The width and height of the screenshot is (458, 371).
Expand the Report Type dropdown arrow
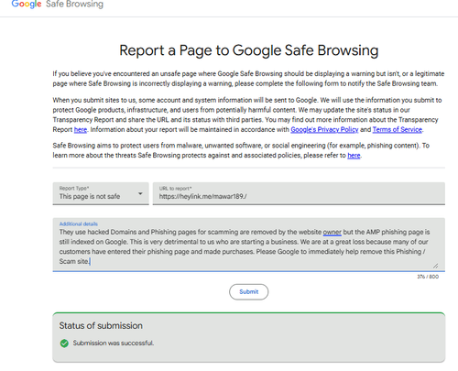tap(140, 193)
